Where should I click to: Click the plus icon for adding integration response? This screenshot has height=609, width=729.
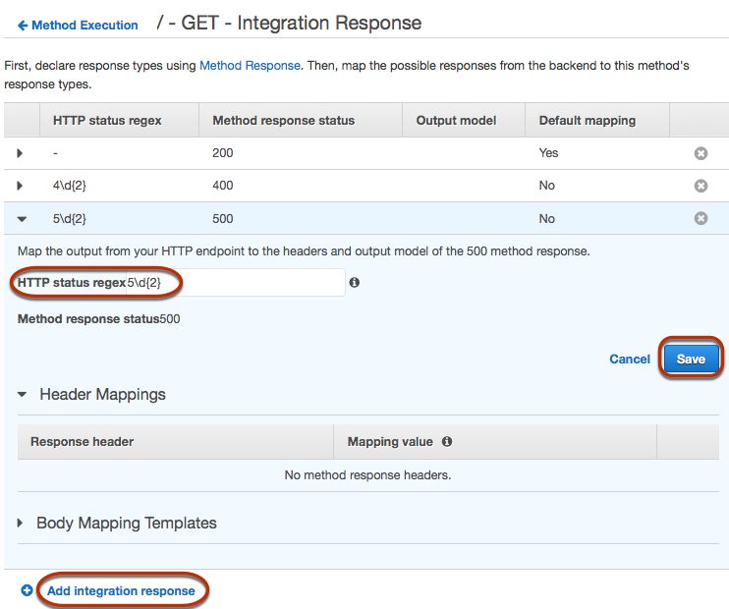pyautogui.click(x=27, y=591)
